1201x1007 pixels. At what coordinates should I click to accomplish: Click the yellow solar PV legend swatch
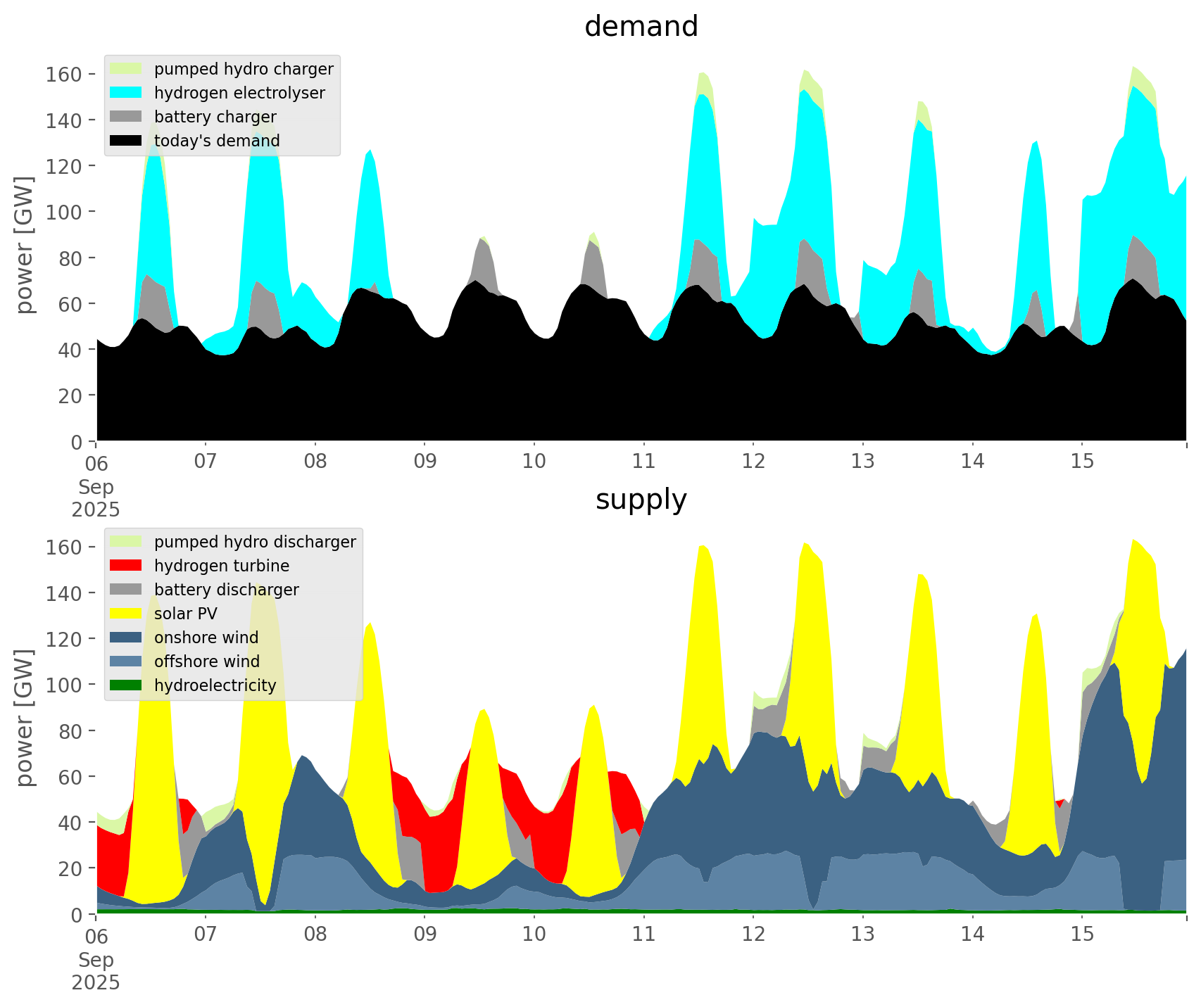(x=126, y=614)
